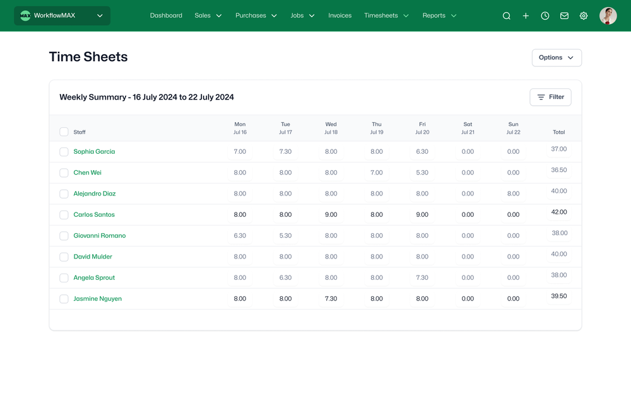The width and height of the screenshot is (631, 394).
Task: Click the plus add-new icon
Action: tap(526, 16)
